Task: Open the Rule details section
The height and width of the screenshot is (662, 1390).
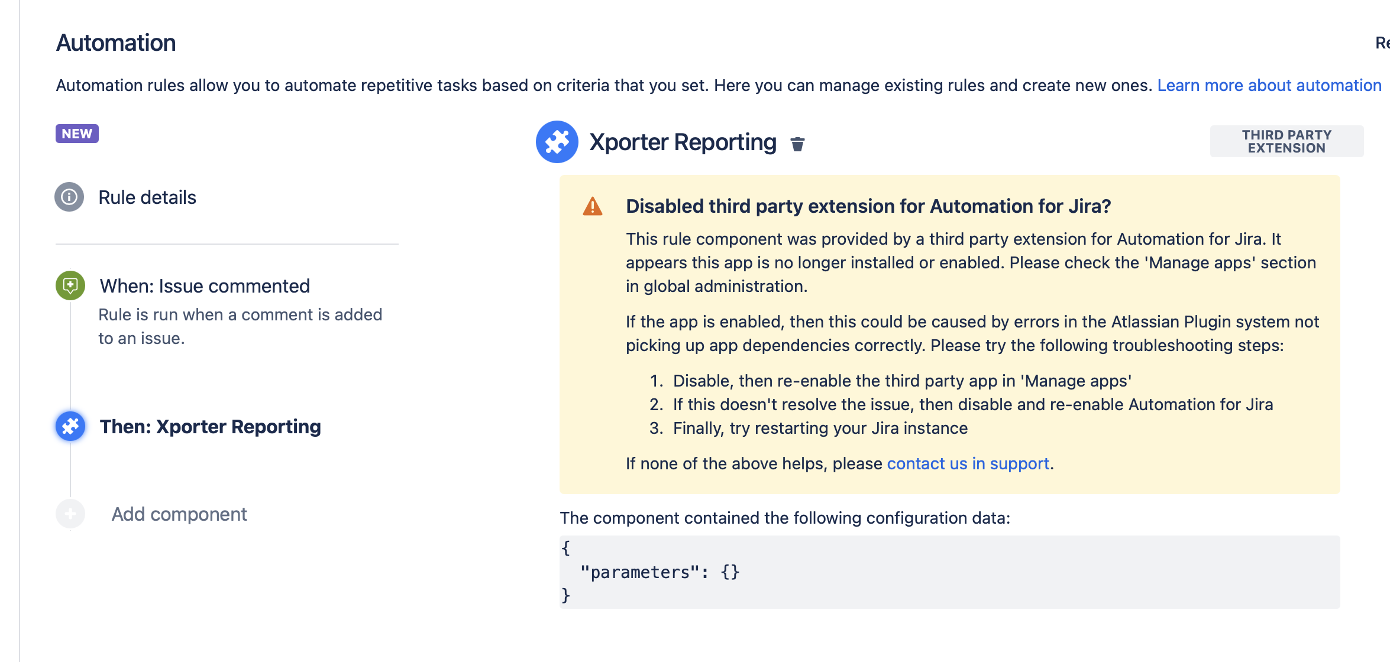Action: 147,197
